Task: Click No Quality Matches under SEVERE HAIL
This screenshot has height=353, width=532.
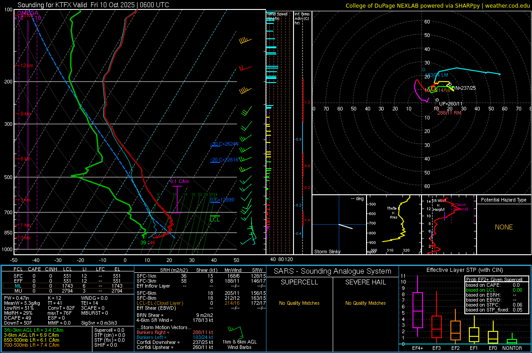Action: pyautogui.click(x=365, y=303)
